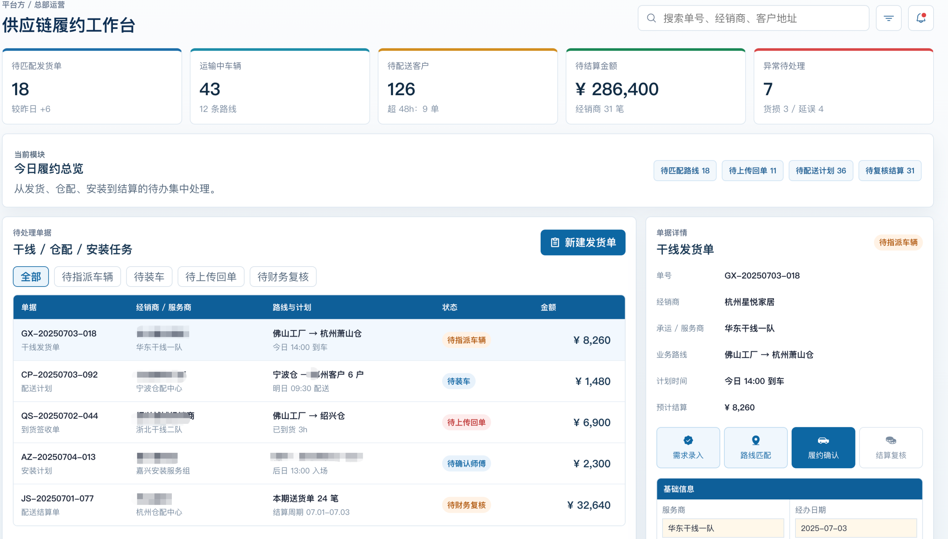Click the 状态 column header
This screenshot has width=948, height=539.
pos(450,307)
